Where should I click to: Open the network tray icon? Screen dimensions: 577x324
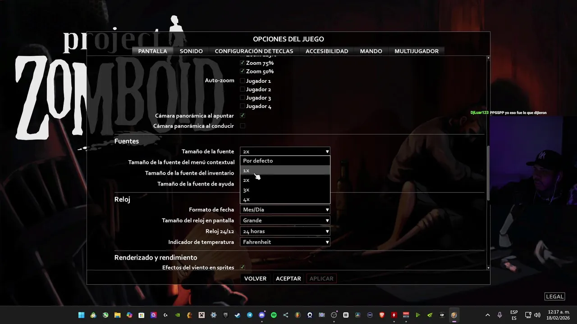[528, 315]
